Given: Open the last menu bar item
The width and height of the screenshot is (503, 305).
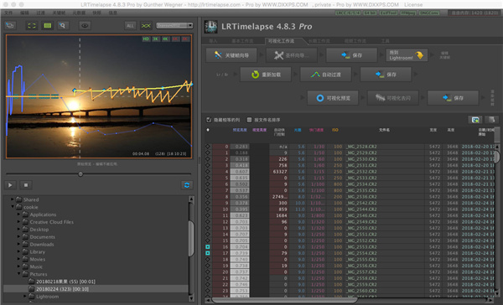Looking at the screenshot, I should coord(113,13).
